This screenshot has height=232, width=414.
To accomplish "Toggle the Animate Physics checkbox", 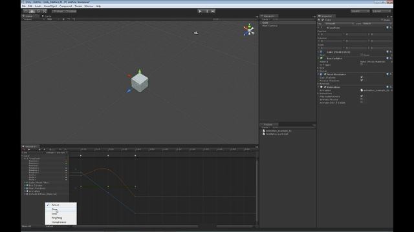I will [362, 99].
